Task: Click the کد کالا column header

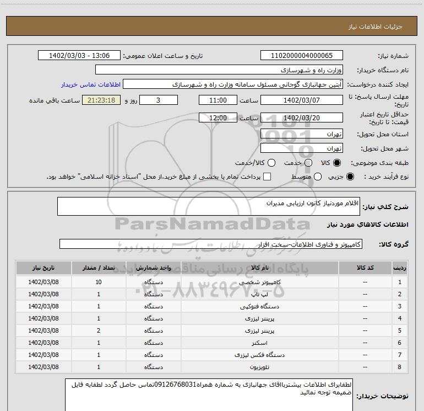Action: pyautogui.click(x=365, y=268)
